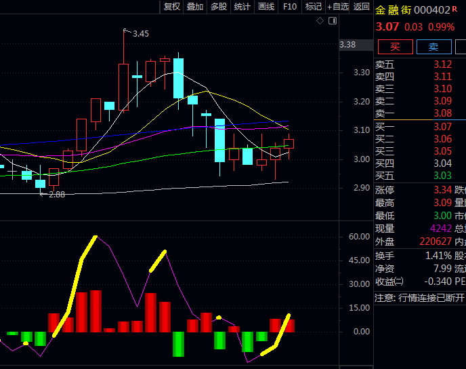Click the latest candlestick on chart
This screenshot has height=369, width=466.
pos(289,144)
